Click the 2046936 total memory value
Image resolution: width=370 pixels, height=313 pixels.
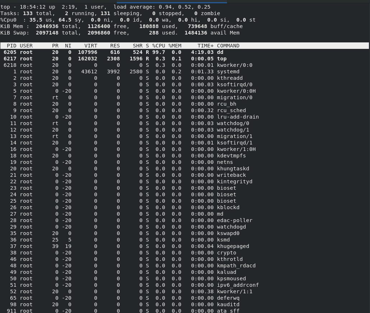(x=47, y=27)
